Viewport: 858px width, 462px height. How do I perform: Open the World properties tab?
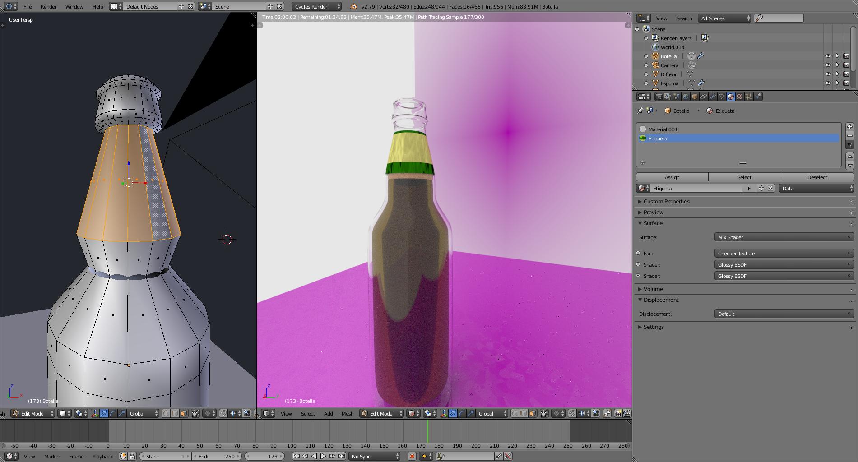click(x=686, y=97)
